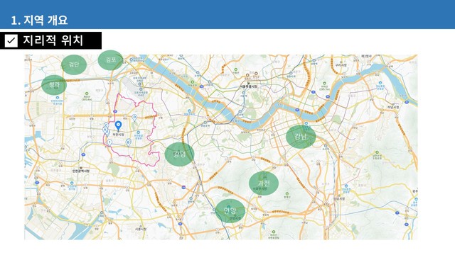The image size is (455, 255).
Task: Select the map marker labeled C
Action: [x=106, y=126]
